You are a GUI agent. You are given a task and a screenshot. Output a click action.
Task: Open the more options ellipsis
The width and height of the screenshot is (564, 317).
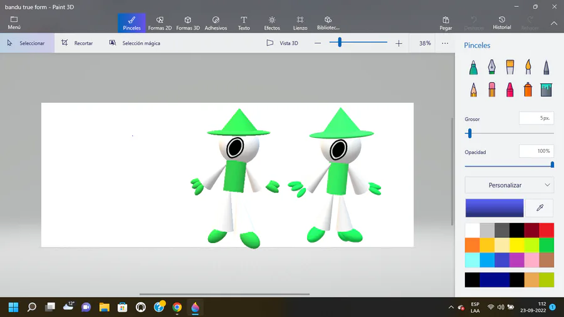(445, 43)
